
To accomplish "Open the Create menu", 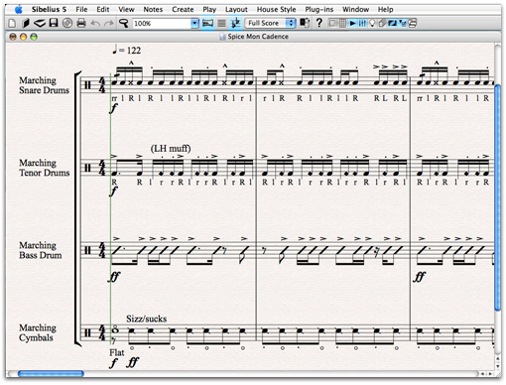I will coord(183,9).
